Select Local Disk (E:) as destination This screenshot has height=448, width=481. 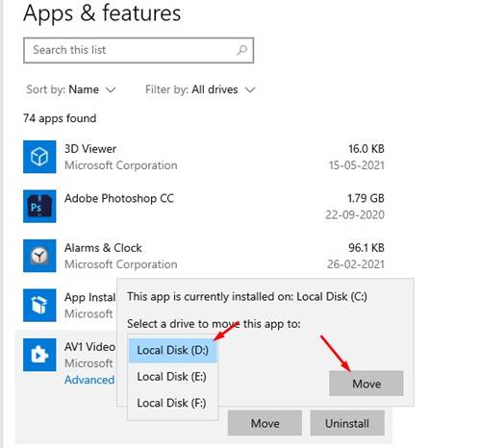[172, 377]
